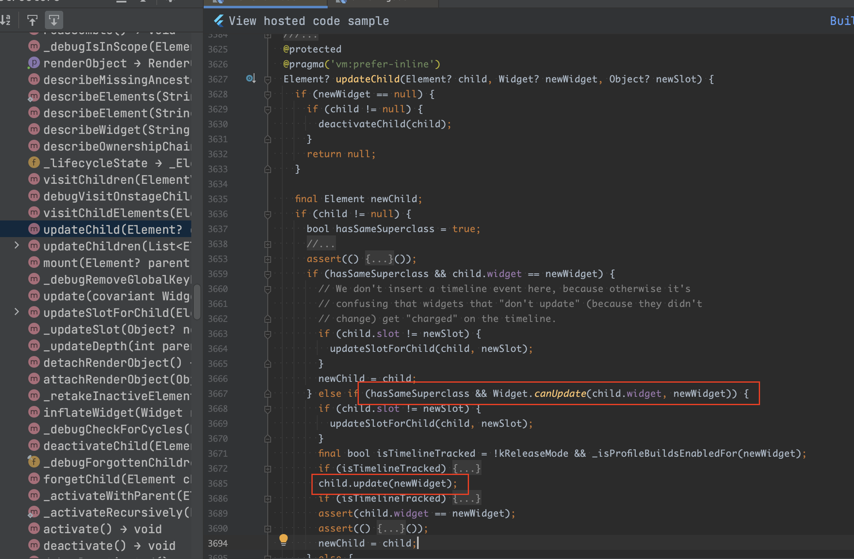Toggle Autoscroll from Source icon

point(54,20)
